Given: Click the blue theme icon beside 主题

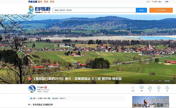Looking at the screenshot, I should [31, 98].
